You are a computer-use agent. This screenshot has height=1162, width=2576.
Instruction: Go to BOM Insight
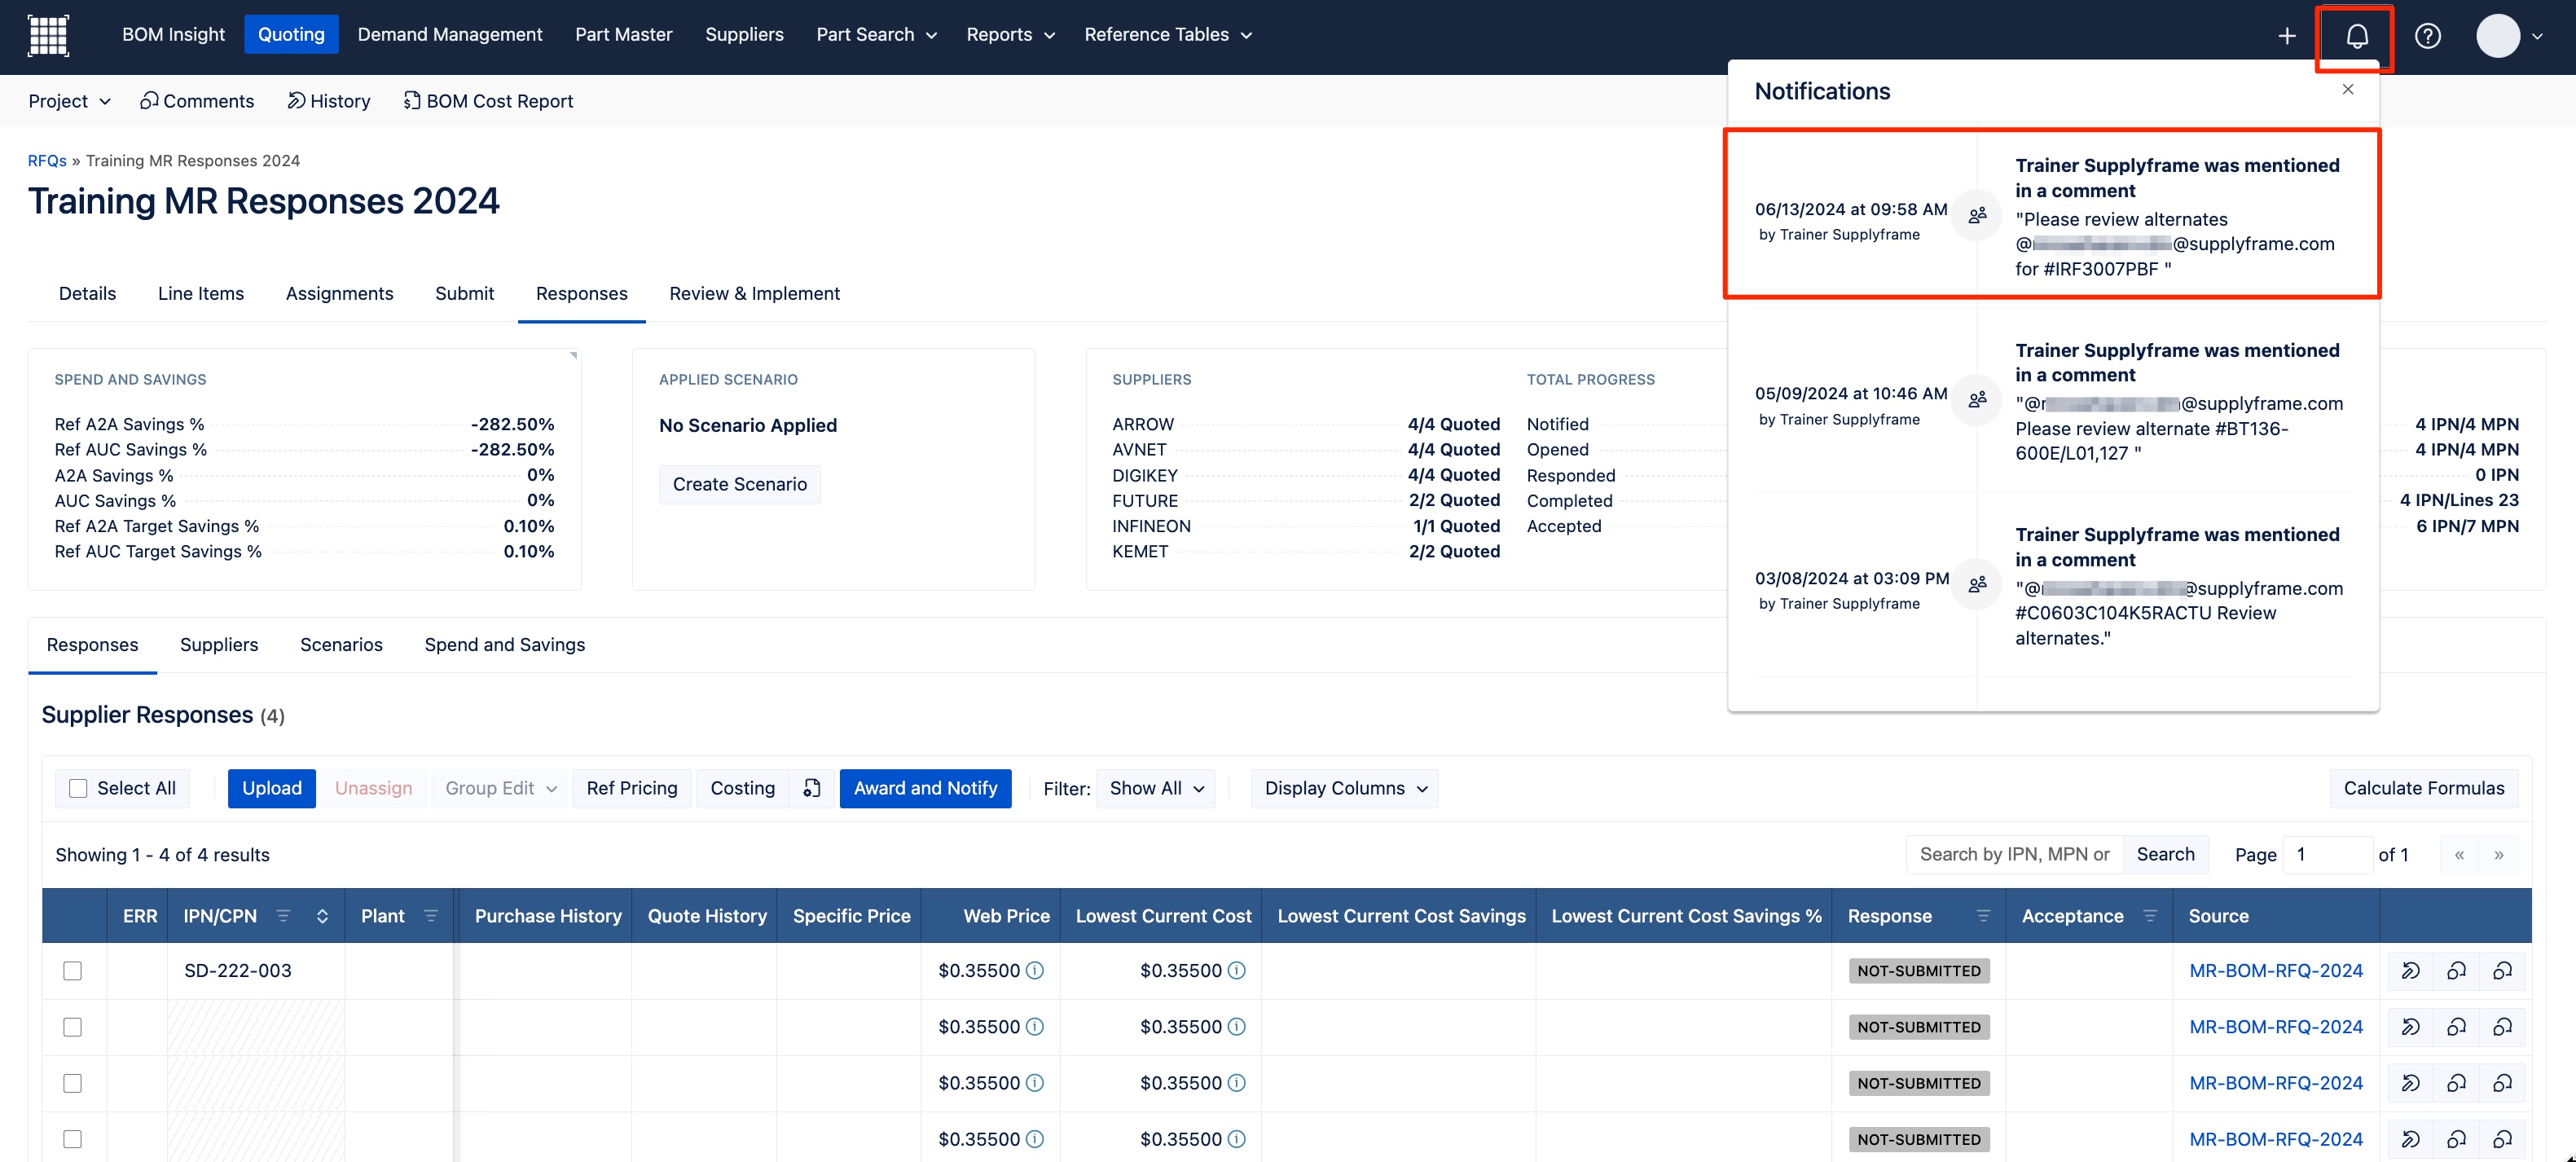click(173, 35)
